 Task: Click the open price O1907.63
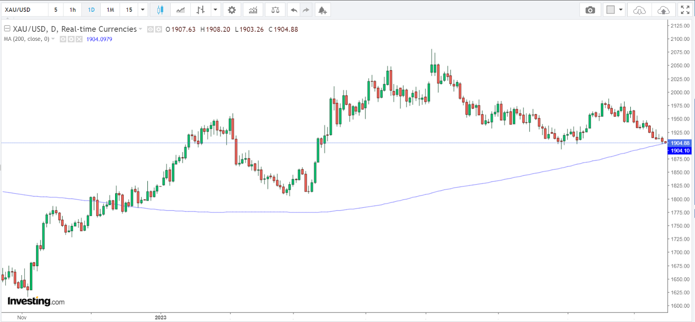click(181, 30)
